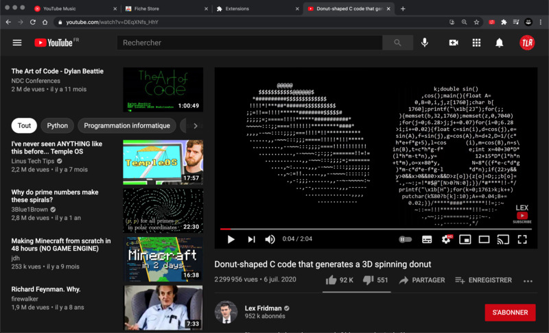Cast the video to a TV
This screenshot has width=549, height=333.
[x=503, y=239]
